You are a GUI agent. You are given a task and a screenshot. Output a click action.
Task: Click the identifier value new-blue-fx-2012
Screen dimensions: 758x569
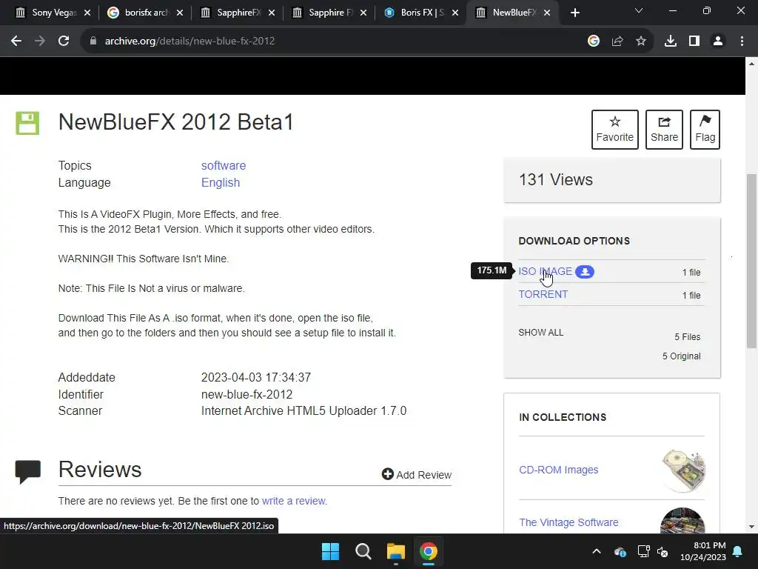[246, 394]
